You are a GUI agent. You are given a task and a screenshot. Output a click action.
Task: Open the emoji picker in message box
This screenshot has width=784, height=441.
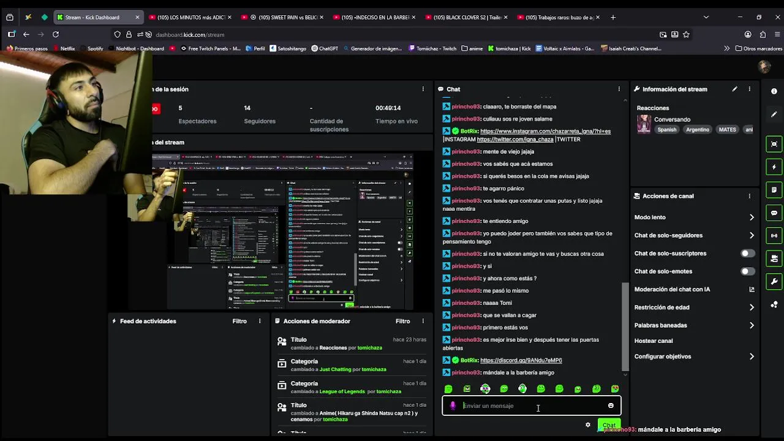[x=611, y=405]
